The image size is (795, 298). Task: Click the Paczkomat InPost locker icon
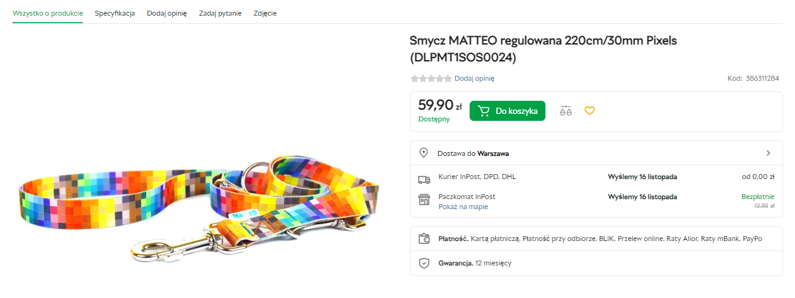(424, 200)
